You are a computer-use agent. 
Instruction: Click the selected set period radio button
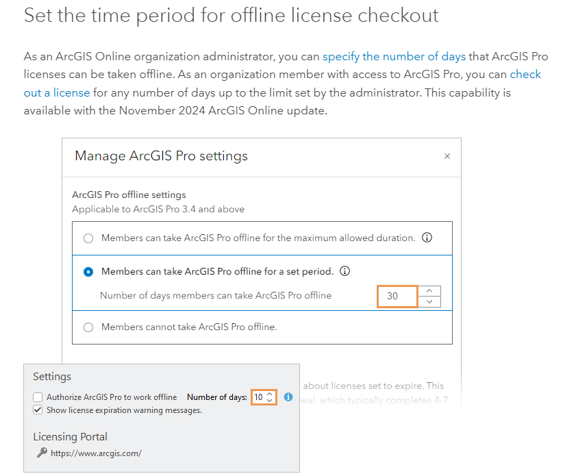coord(88,271)
